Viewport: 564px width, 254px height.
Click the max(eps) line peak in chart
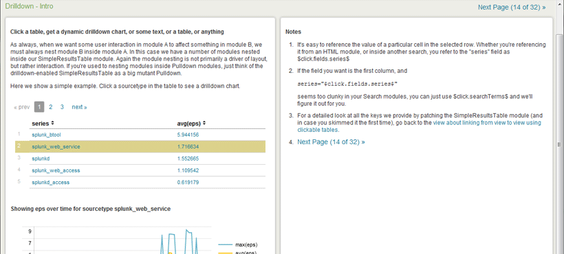point(186,229)
